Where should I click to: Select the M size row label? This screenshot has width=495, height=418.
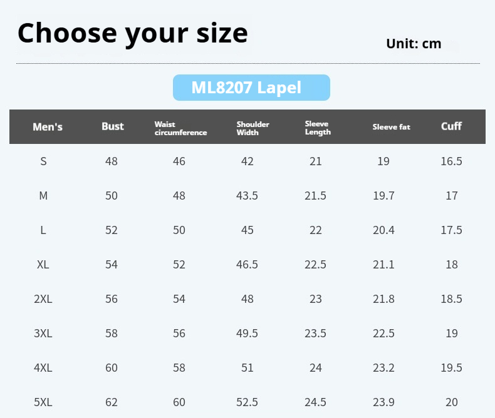pyautogui.click(x=44, y=196)
